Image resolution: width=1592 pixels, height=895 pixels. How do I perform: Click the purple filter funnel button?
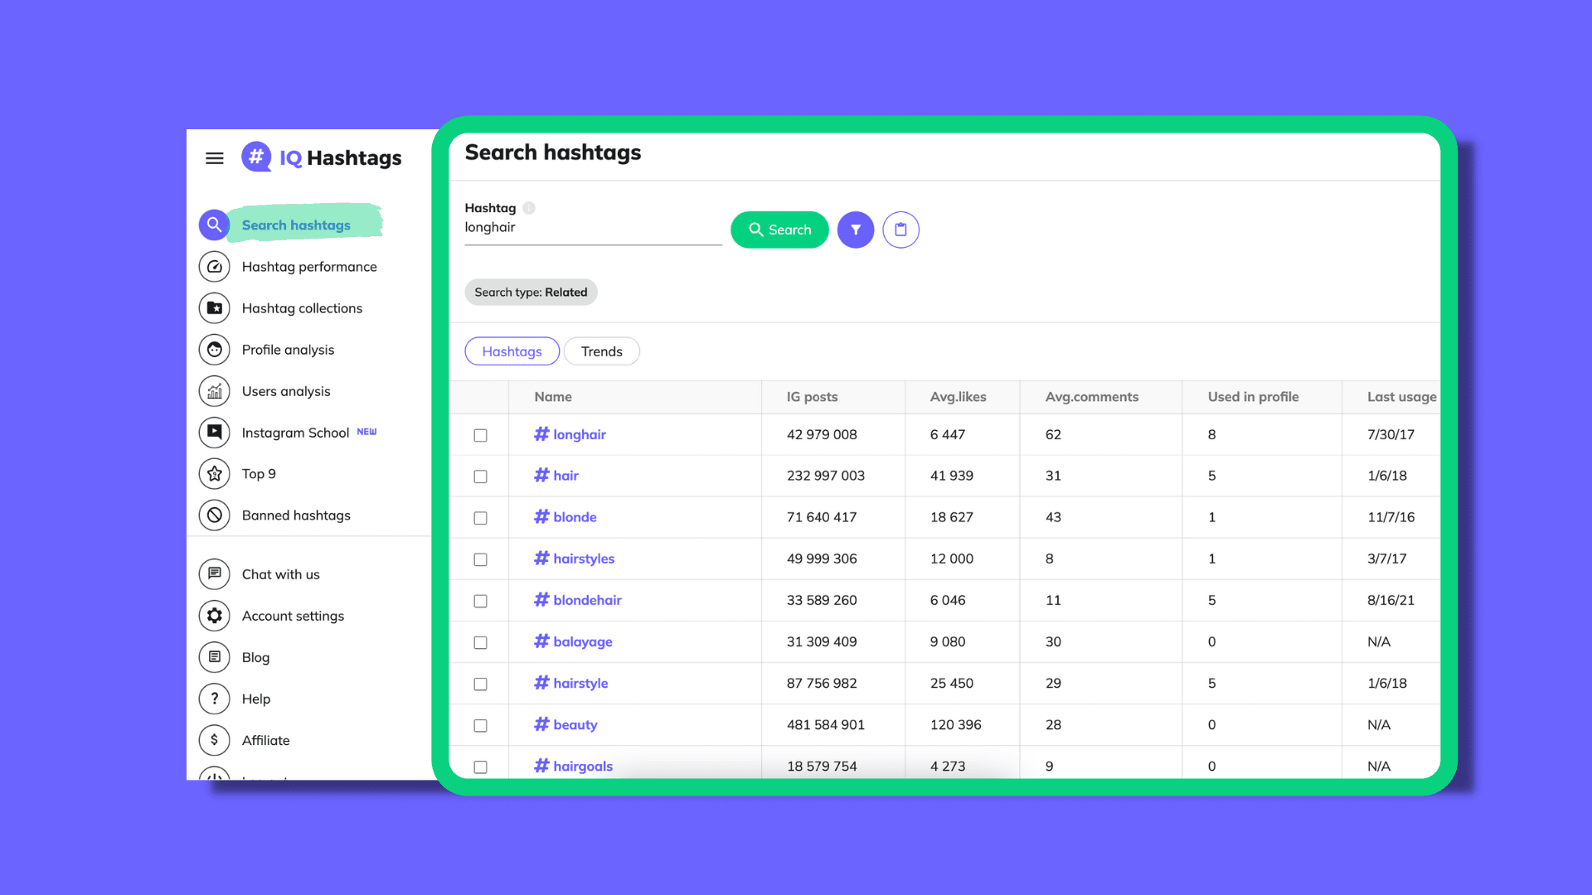tap(855, 230)
